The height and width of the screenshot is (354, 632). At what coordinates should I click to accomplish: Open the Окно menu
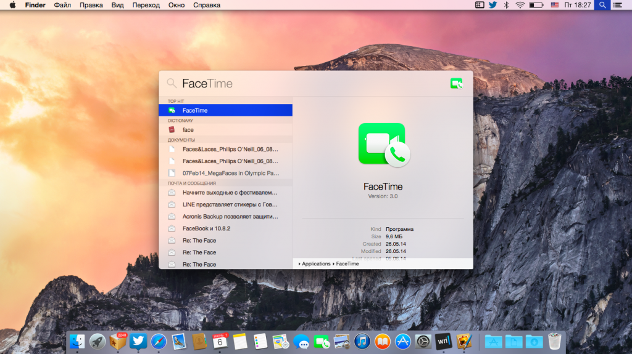click(x=177, y=5)
